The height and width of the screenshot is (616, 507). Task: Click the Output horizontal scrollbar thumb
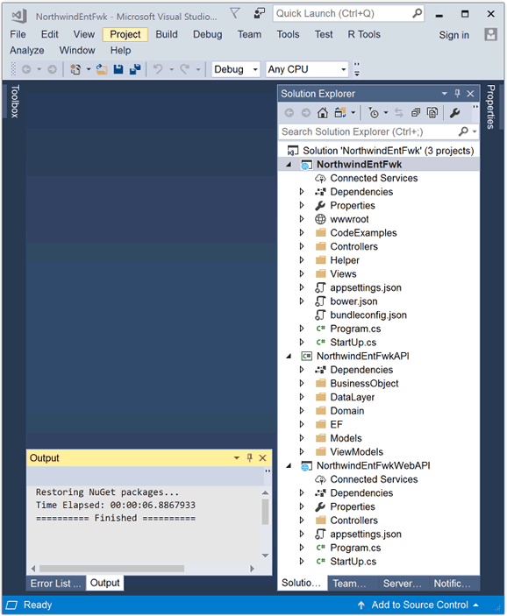click(x=111, y=569)
